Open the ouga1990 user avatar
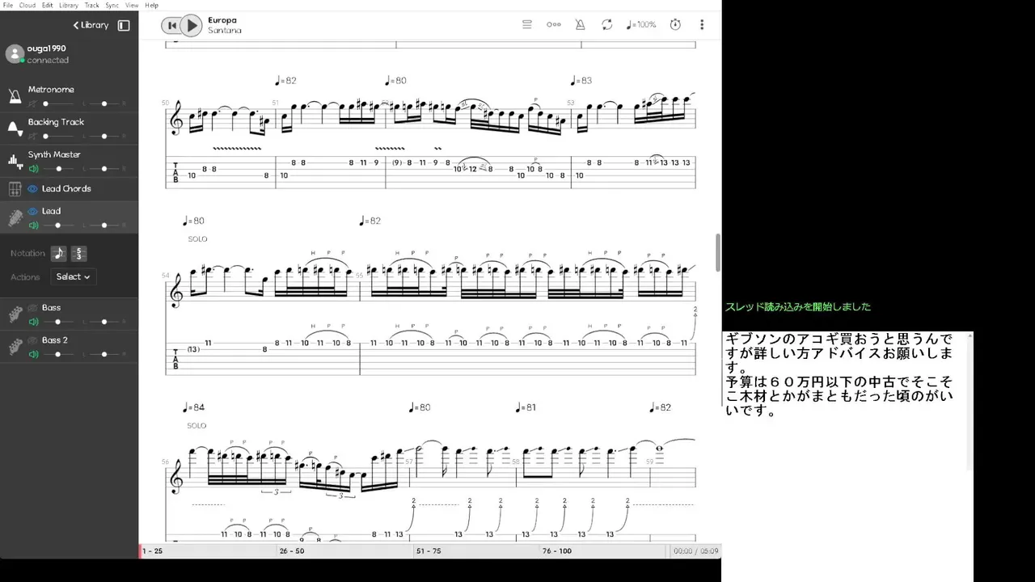The width and height of the screenshot is (1035, 582). coord(15,54)
